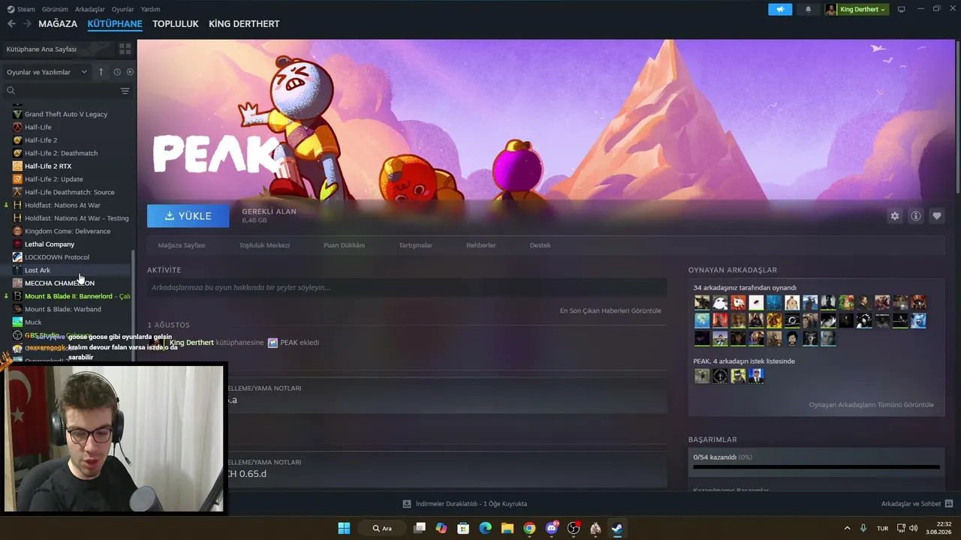Screen dimensions: 961x540
Task: Click the achievements progress bar 0/54
Action: [816, 466]
